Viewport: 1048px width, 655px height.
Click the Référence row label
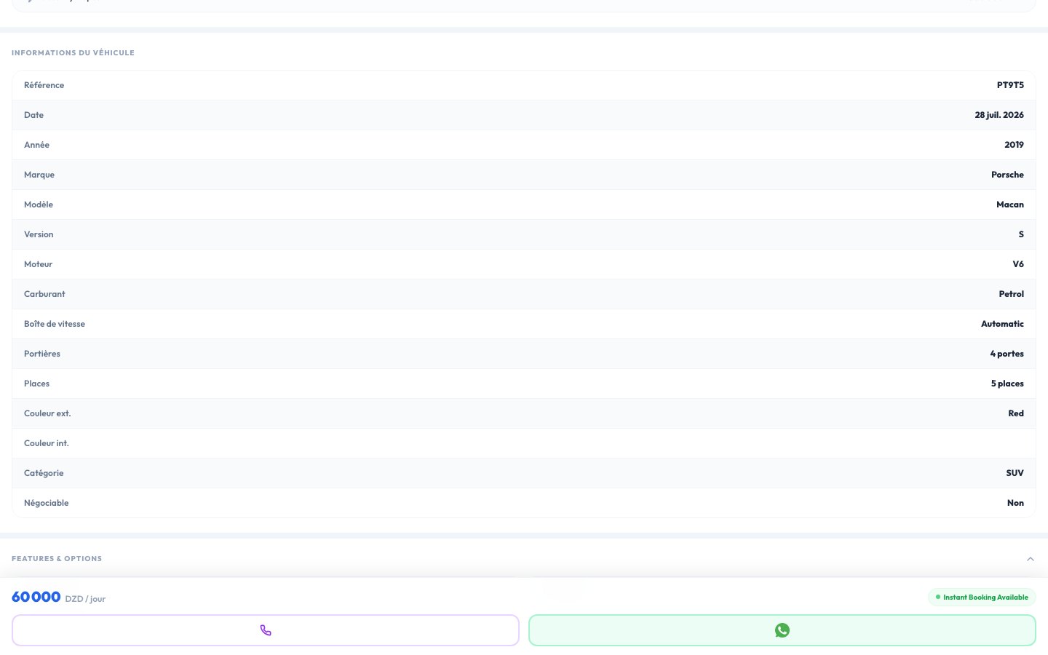[44, 85]
